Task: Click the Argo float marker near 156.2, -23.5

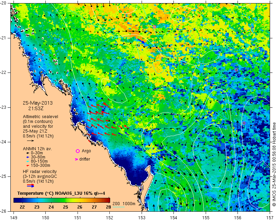Action: pos(244,123)
